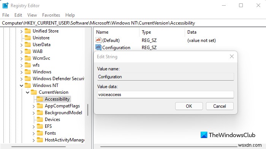The image size is (266, 149).
Task: Maximize the Registry Editor window
Action: (x=241, y=5)
